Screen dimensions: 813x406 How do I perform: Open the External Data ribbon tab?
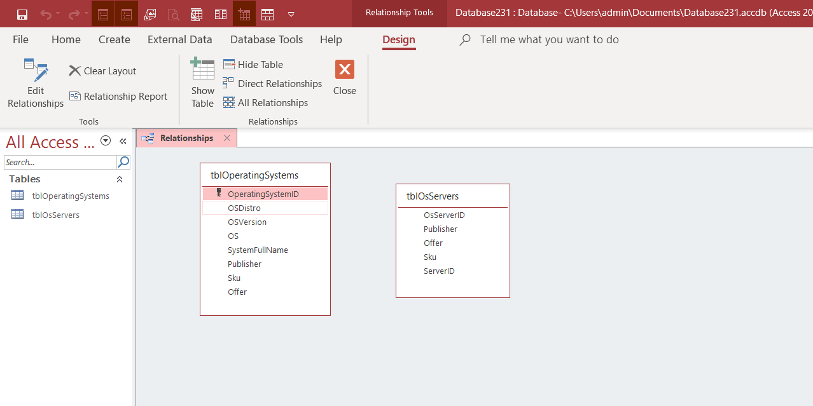[180, 39]
